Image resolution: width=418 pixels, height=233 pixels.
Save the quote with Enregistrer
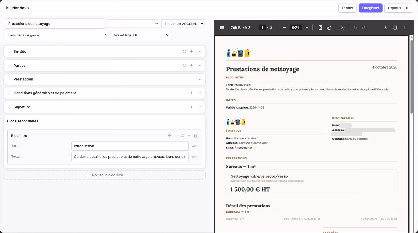pyautogui.click(x=371, y=8)
